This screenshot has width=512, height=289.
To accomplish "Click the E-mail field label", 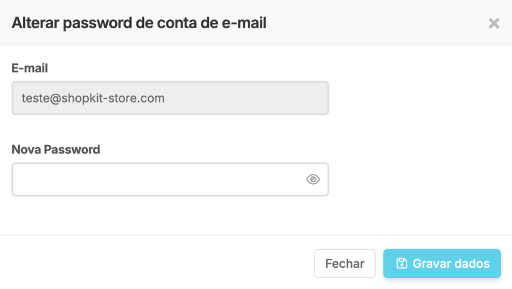I will coord(30,68).
